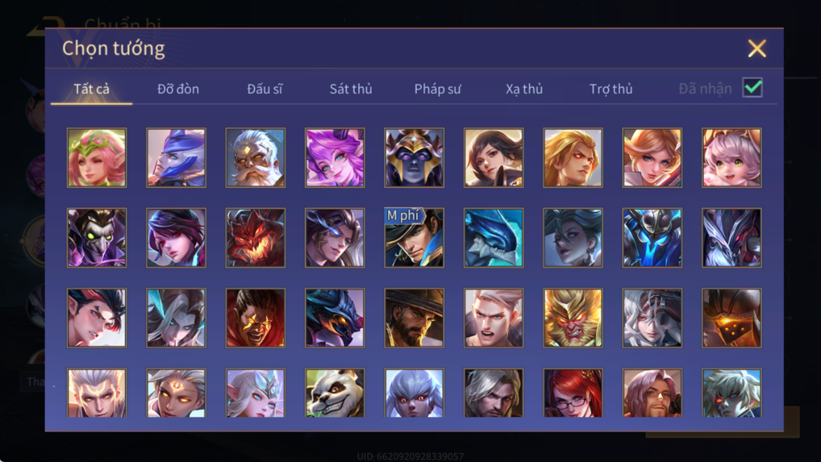Choose the dark helmet hero with orange glow
Image resolution: width=821 pixels, height=462 pixels.
pos(732,318)
